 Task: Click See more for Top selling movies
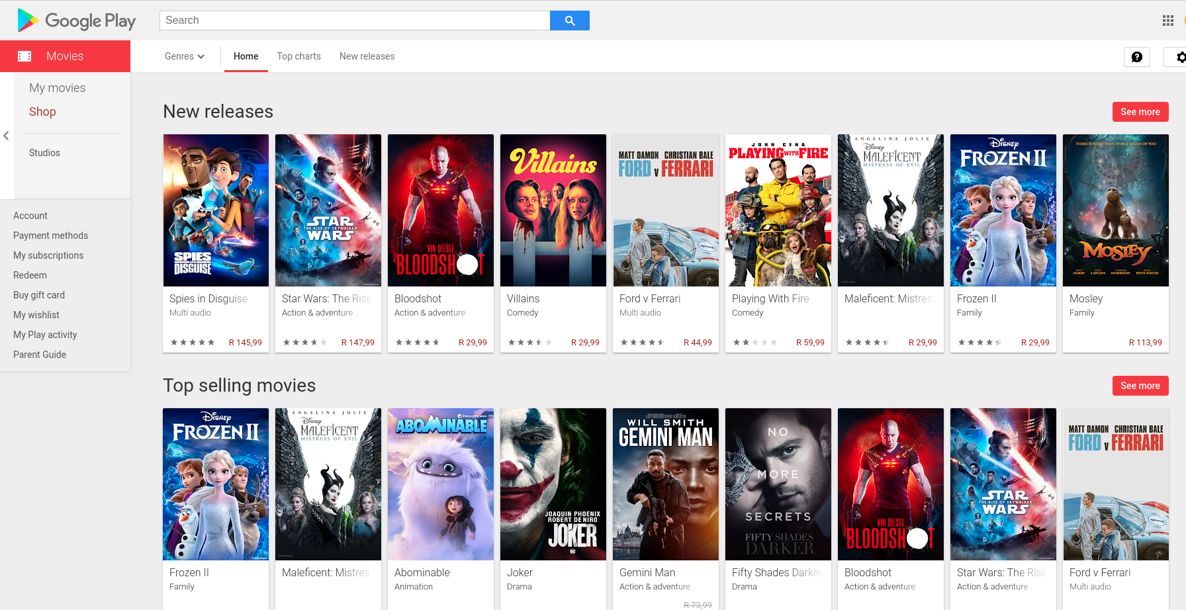tap(1140, 386)
